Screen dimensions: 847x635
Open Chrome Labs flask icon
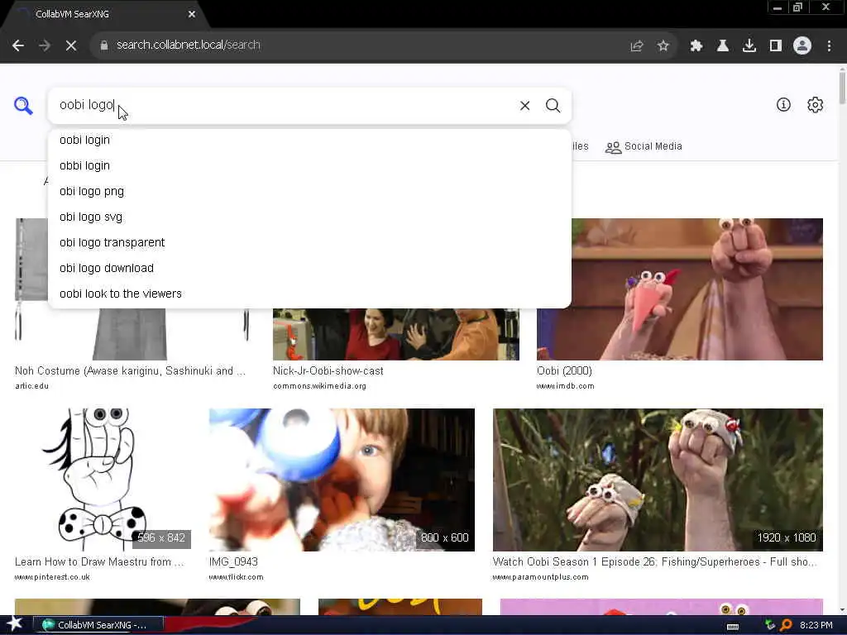(723, 46)
